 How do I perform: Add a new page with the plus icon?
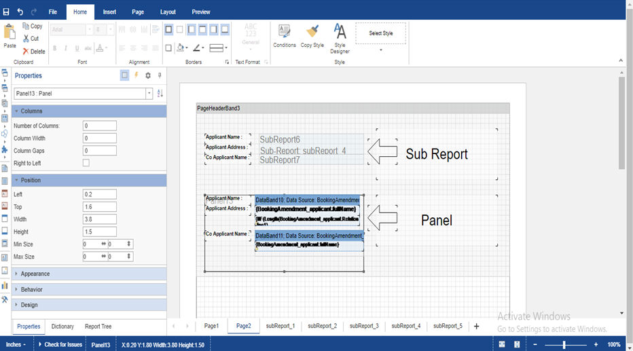coord(476,327)
